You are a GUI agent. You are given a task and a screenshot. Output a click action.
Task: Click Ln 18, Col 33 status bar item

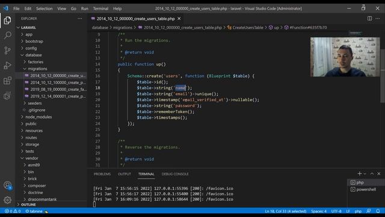(x=285, y=211)
